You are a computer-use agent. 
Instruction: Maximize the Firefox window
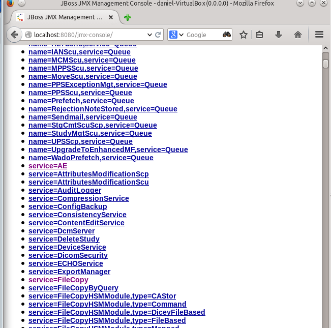[x=312, y=3]
